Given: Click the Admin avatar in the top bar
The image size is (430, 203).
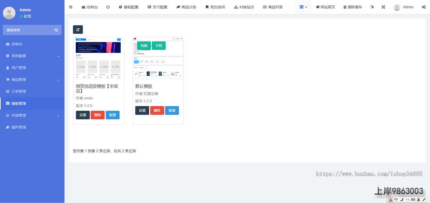Looking at the screenshot, I should (x=397, y=7).
